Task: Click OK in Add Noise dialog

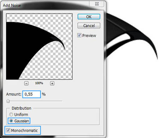Action: (x=89, y=17)
